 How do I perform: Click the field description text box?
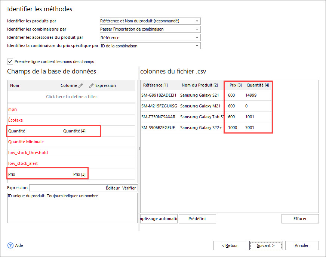(73, 208)
